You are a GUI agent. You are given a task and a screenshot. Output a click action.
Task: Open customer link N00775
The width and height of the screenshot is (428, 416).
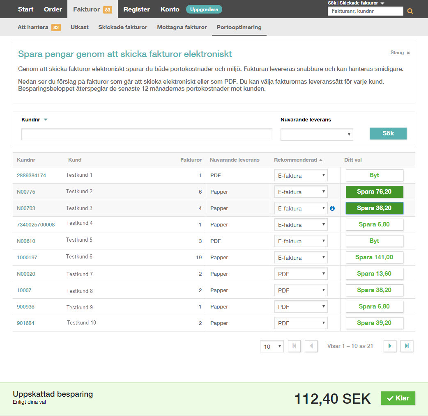26,192
